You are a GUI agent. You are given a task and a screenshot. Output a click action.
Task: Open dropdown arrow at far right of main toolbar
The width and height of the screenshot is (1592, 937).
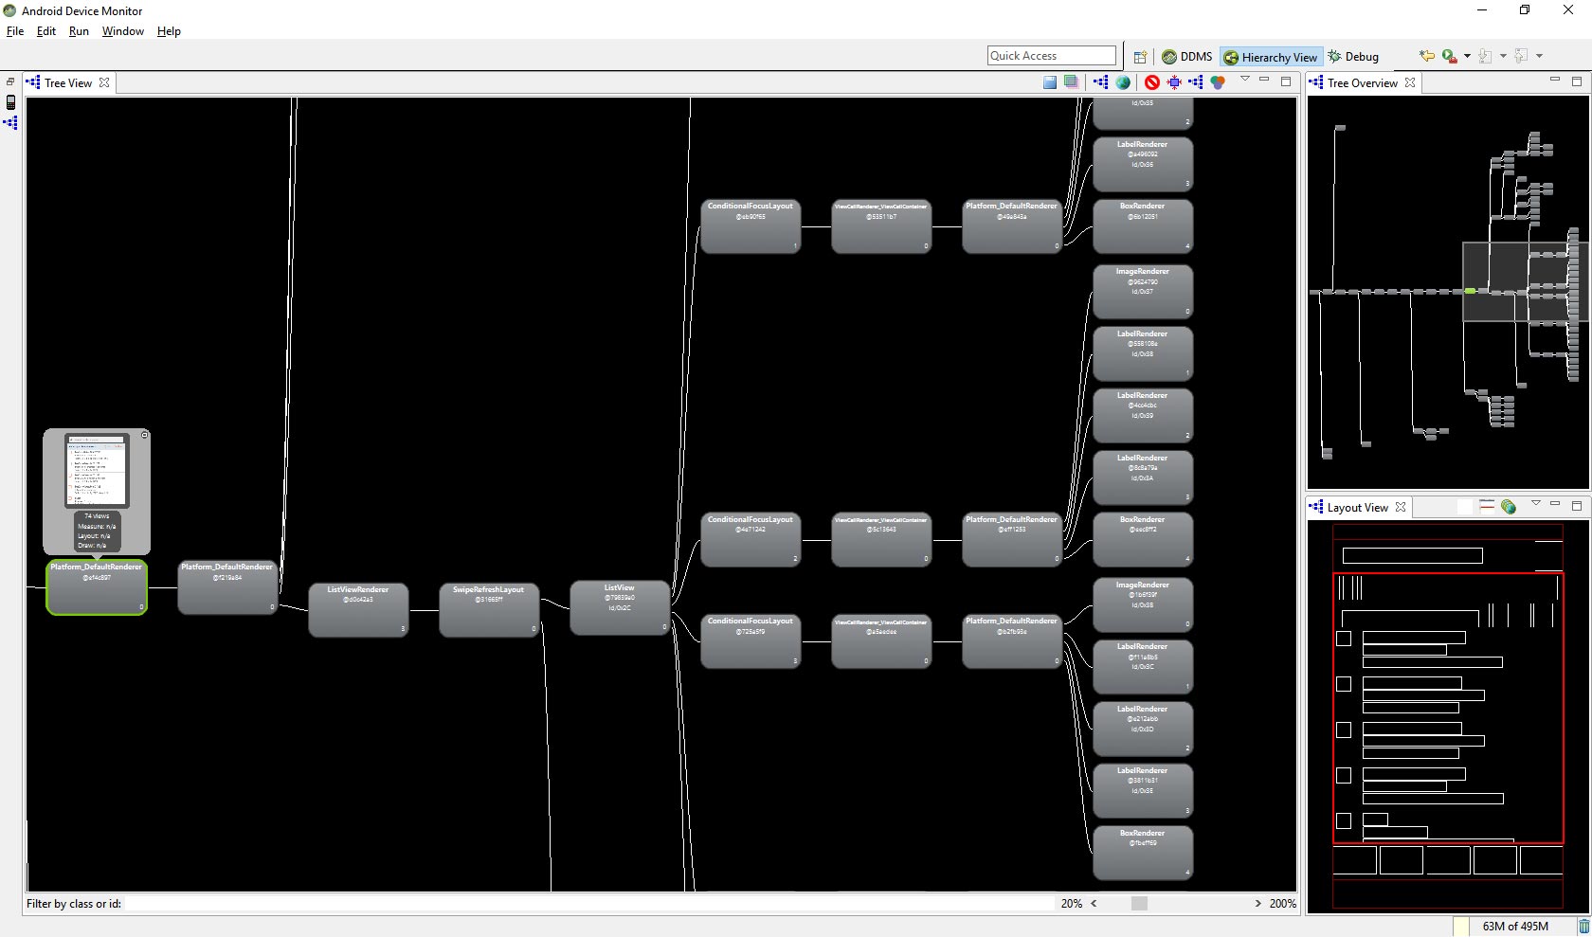tap(1539, 56)
